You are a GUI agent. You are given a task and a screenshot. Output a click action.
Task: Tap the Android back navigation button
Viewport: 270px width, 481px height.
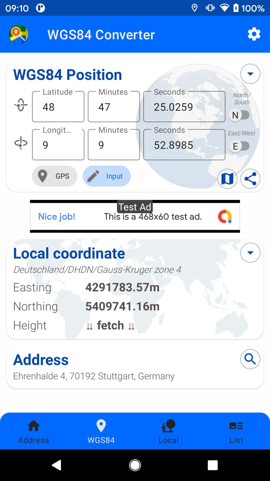(57, 465)
